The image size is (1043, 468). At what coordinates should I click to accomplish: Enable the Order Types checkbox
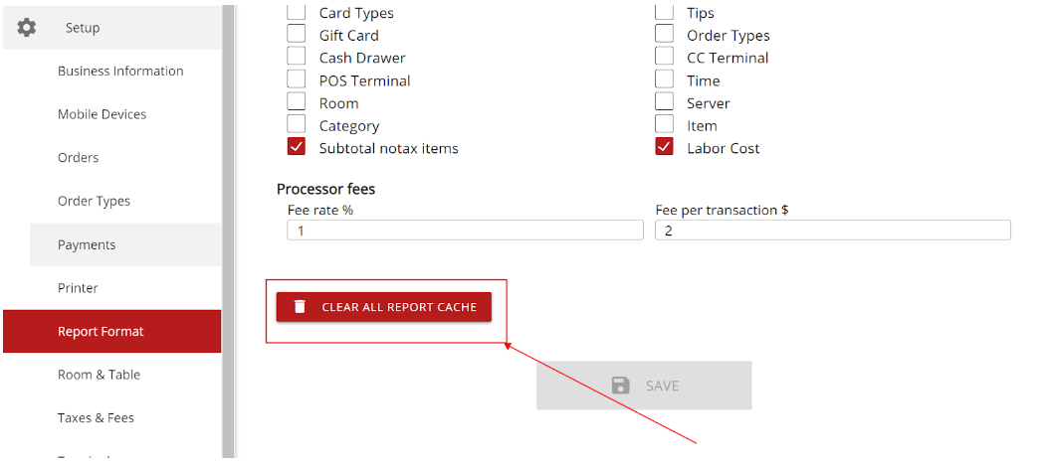[664, 34]
